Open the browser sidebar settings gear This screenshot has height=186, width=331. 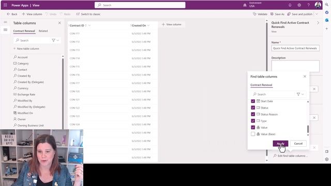tap(327, 159)
